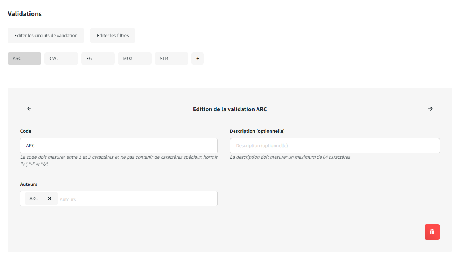Go to previous validation with left arrow

tap(29, 109)
